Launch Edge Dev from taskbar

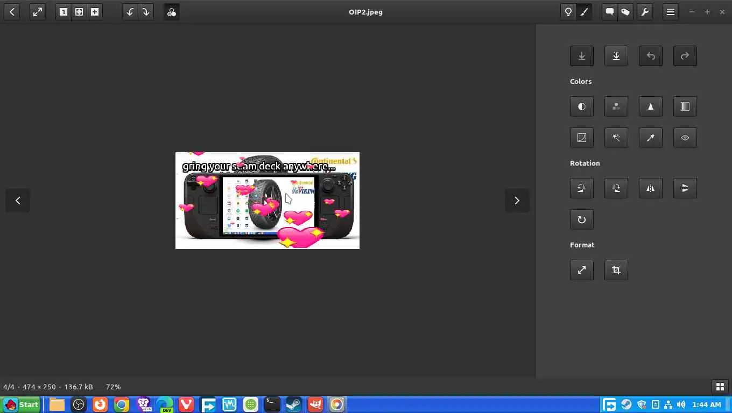click(165, 404)
